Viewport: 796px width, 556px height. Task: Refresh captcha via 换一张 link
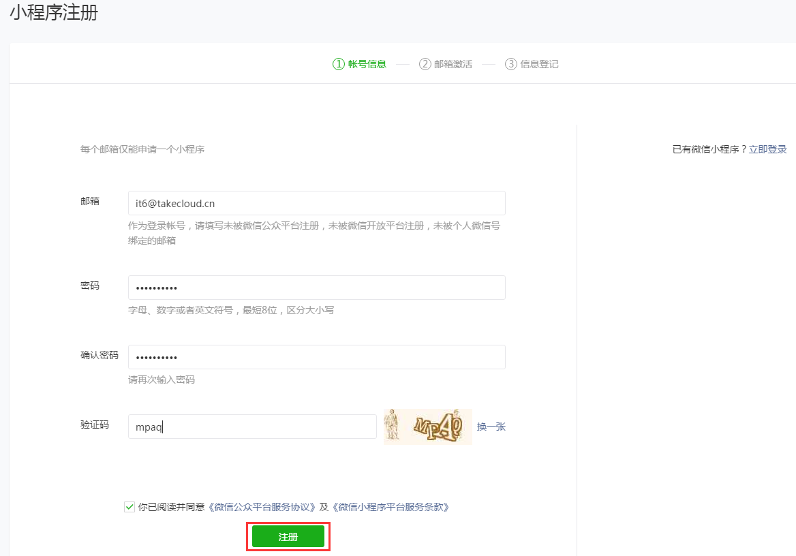pos(491,427)
